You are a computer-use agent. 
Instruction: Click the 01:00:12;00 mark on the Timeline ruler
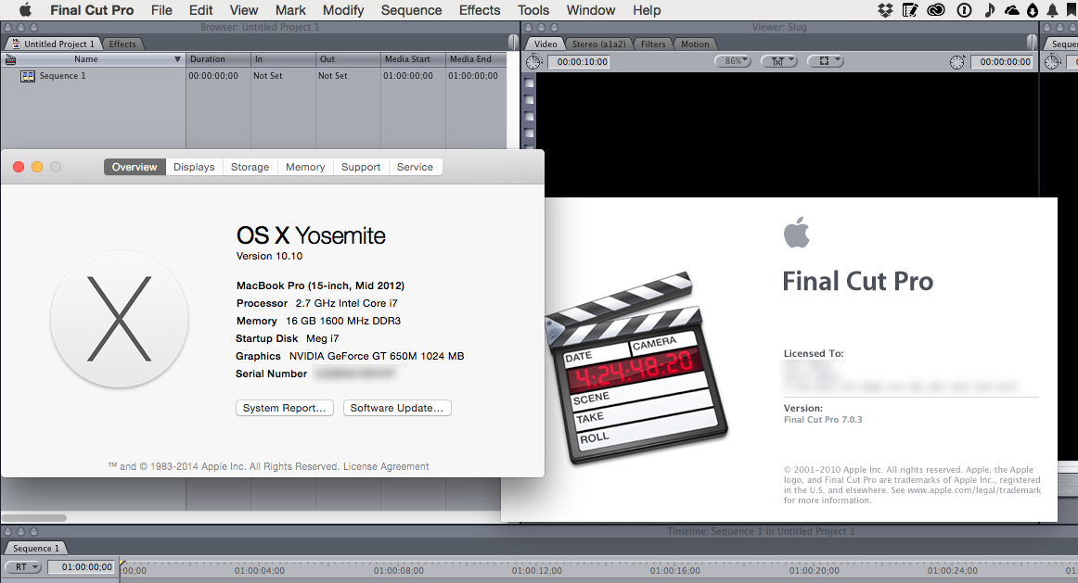pos(536,570)
